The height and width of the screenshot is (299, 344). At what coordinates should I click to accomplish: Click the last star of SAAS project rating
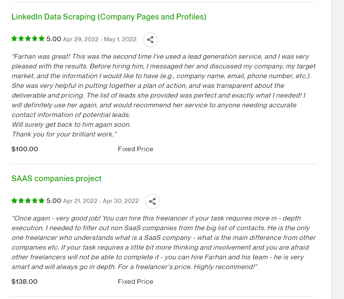(x=42, y=200)
